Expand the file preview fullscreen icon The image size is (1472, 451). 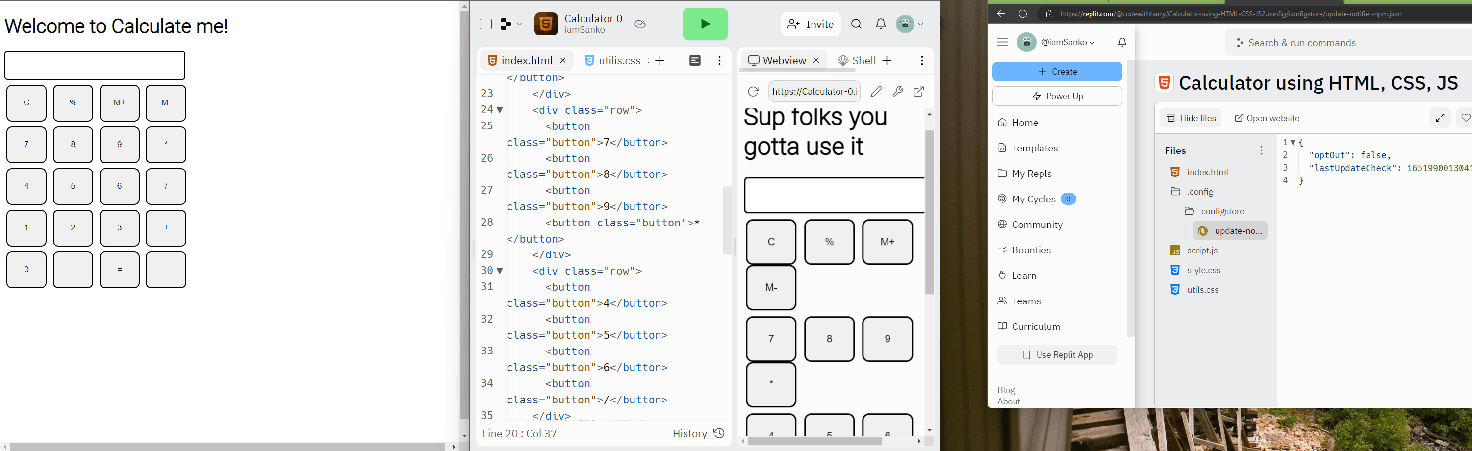click(x=1440, y=118)
